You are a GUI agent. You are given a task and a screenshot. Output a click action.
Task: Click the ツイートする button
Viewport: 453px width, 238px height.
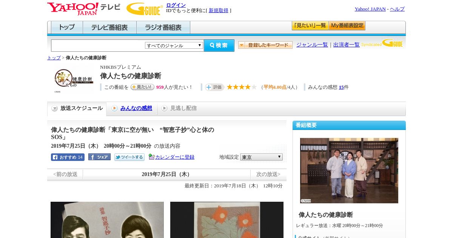coord(129,157)
